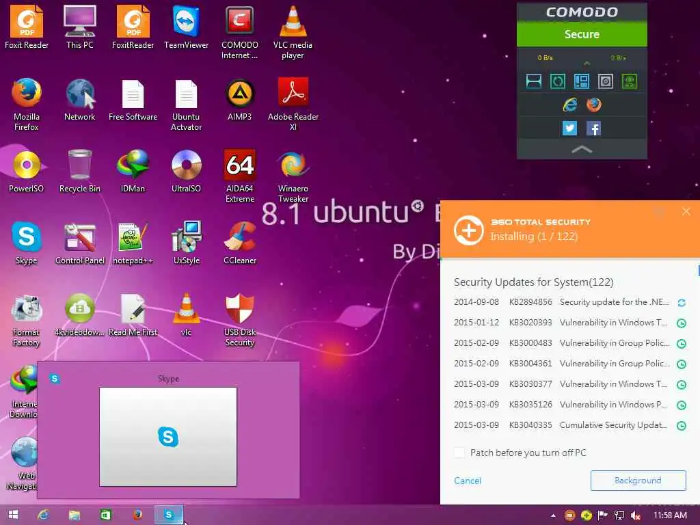Select COMODO Internet Security desktop icon

click(240, 32)
